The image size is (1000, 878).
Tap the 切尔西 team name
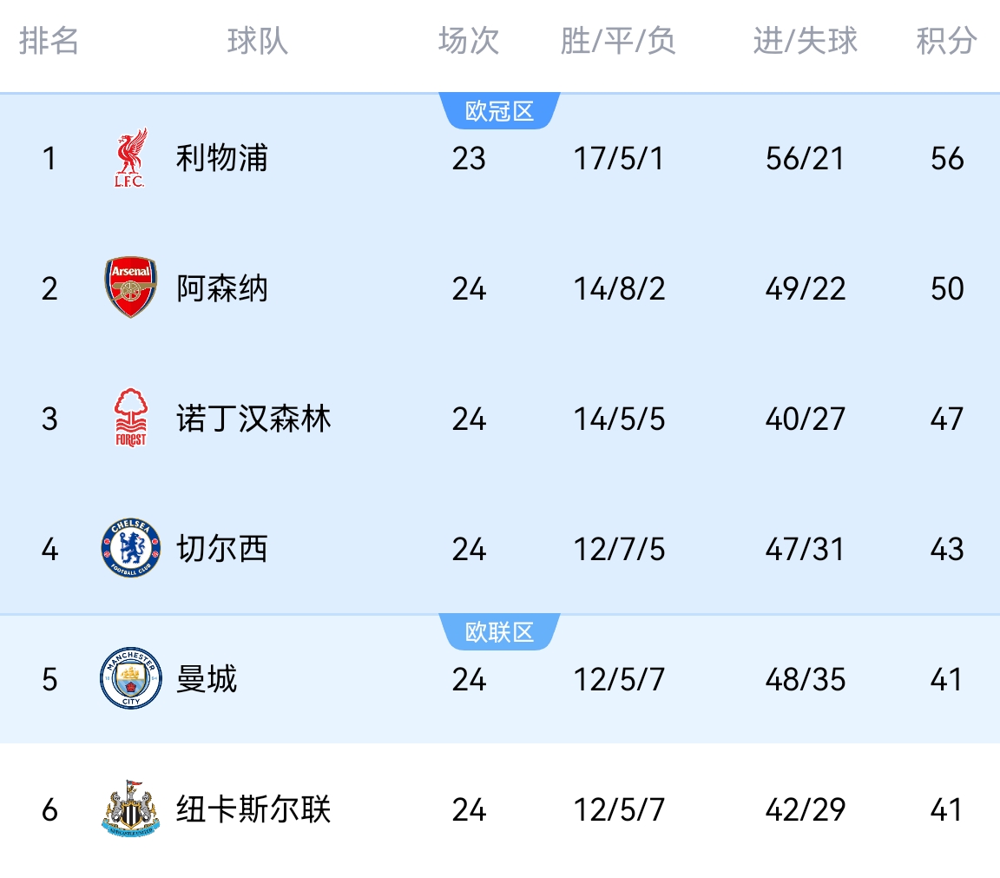coord(221,549)
